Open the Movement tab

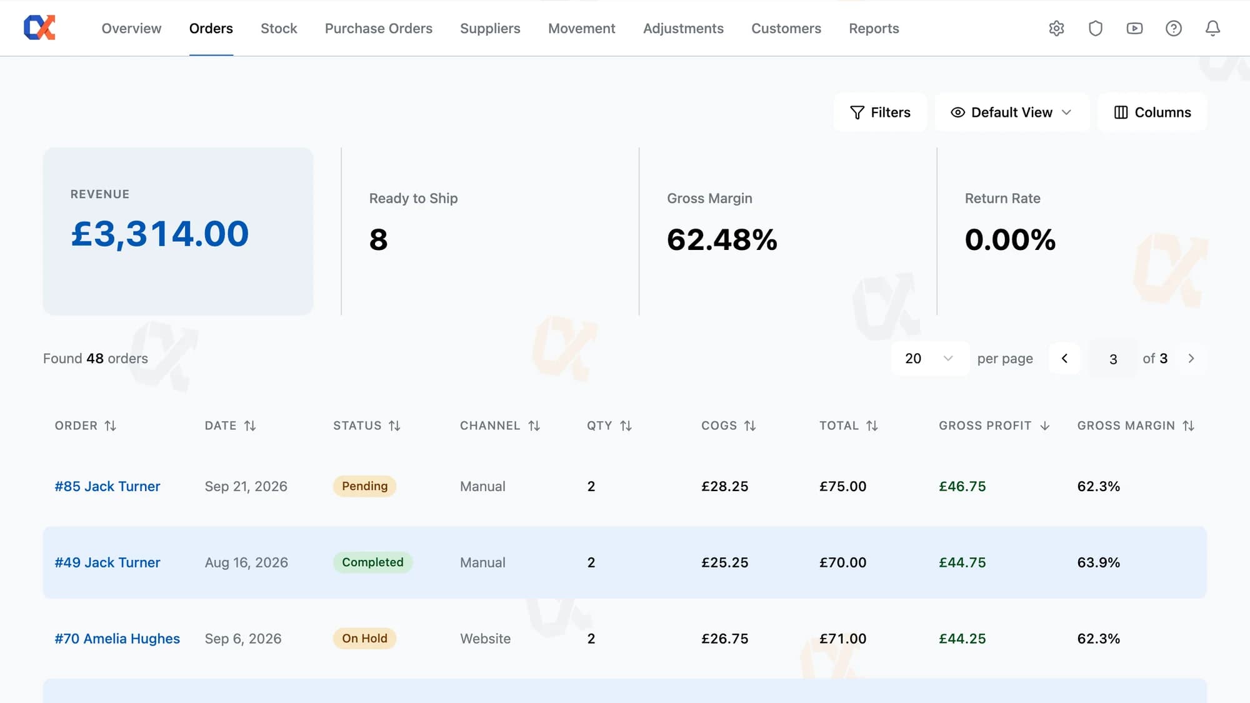tap(582, 28)
